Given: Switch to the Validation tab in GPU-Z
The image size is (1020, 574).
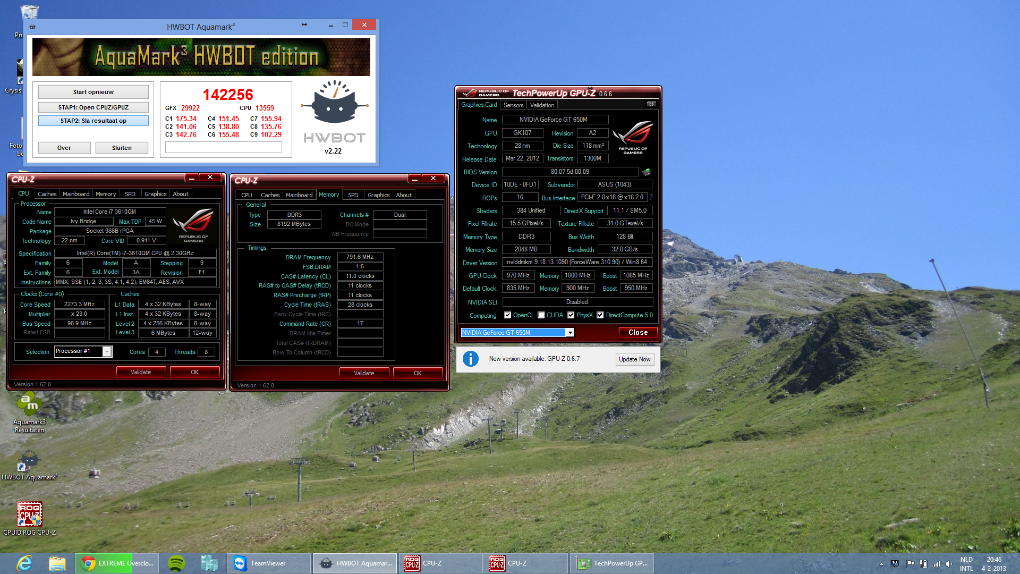Looking at the screenshot, I should pyautogui.click(x=542, y=105).
